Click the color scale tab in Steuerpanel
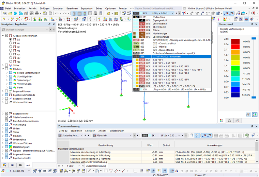 tap(222, 121)
